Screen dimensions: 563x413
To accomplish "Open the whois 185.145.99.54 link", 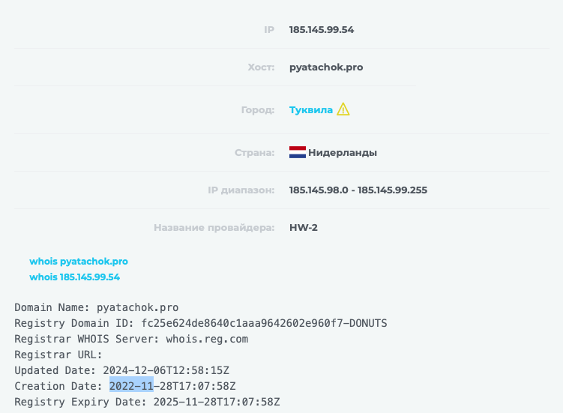I will [75, 277].
